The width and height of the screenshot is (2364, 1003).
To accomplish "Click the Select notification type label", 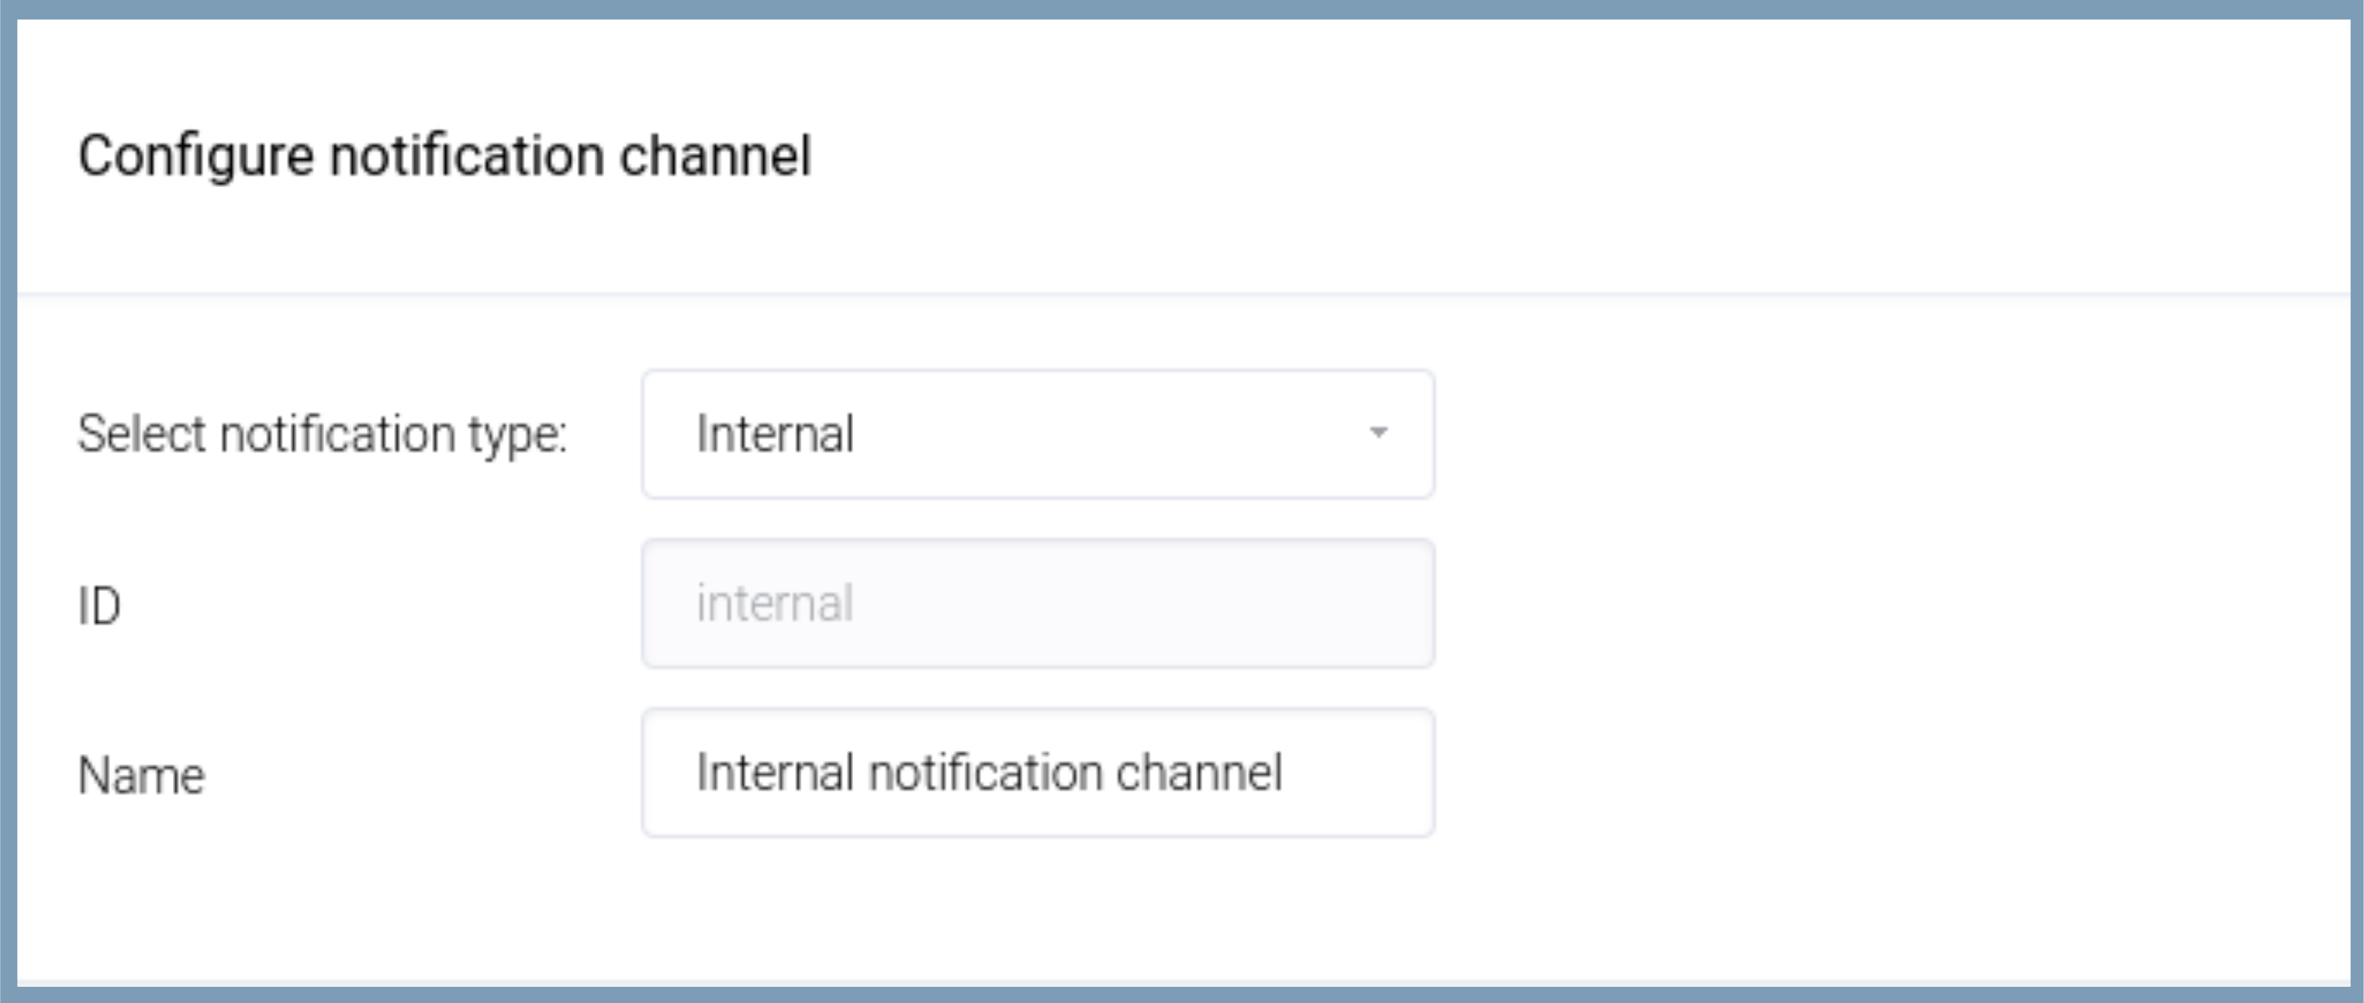I will coord(322,434).
